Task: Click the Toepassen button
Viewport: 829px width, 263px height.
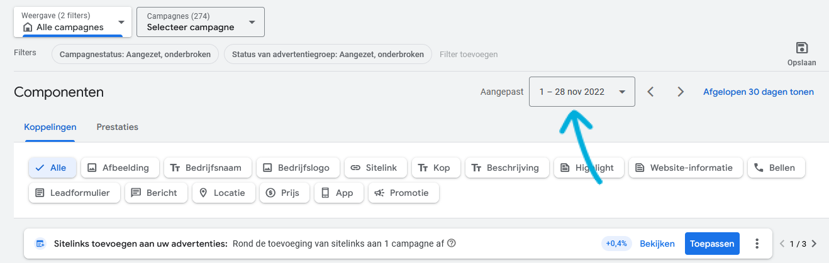Action: [x=713, y=244]
